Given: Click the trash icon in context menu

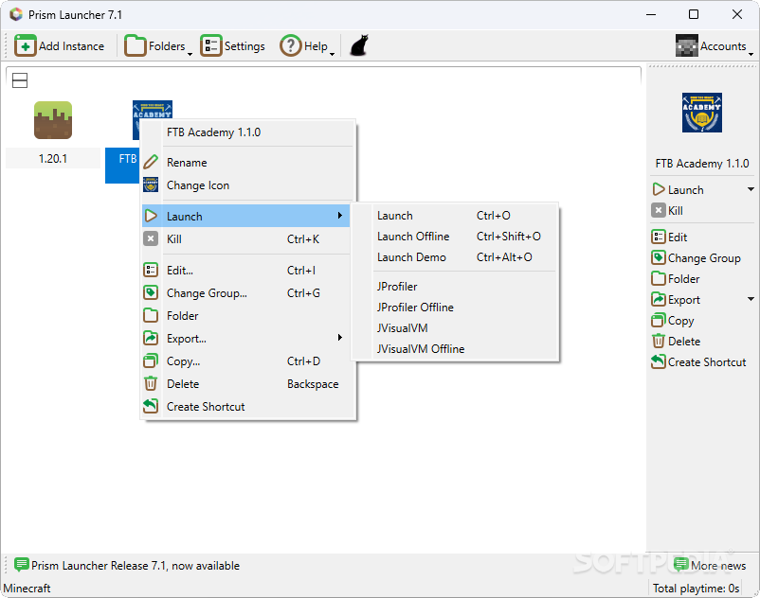Looking at the screenshot, I should click(x=151, y=383).
